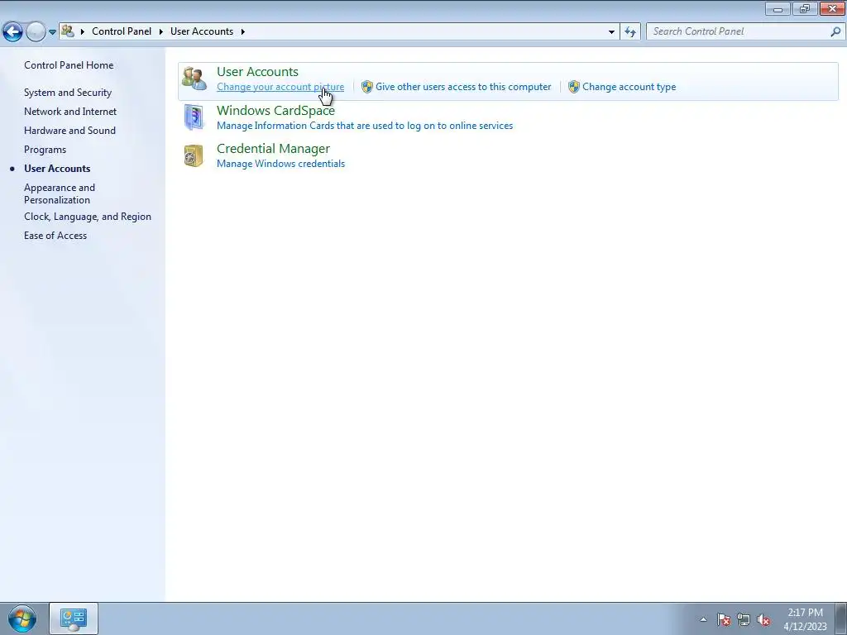Click the search magnifier icon

[x=835, y=31]
